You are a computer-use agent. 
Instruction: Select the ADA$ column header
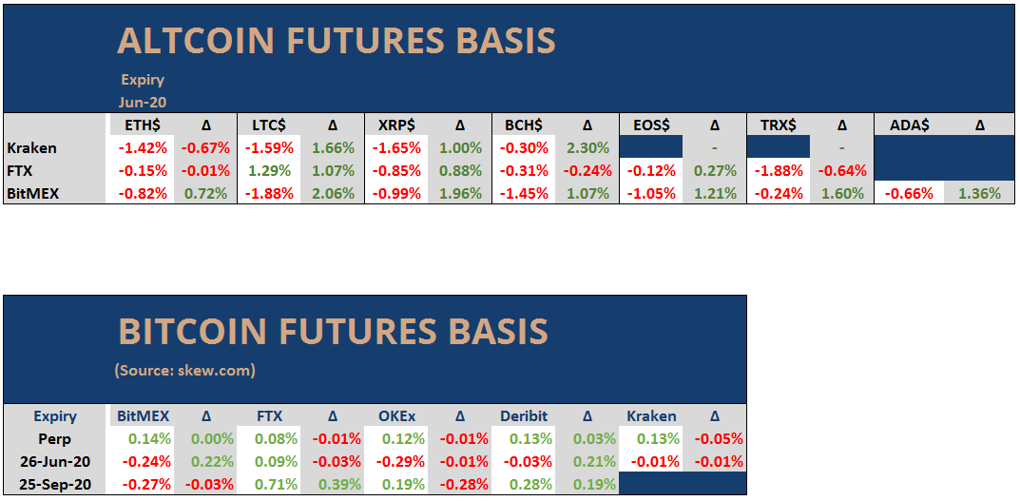tap(908, 125)
